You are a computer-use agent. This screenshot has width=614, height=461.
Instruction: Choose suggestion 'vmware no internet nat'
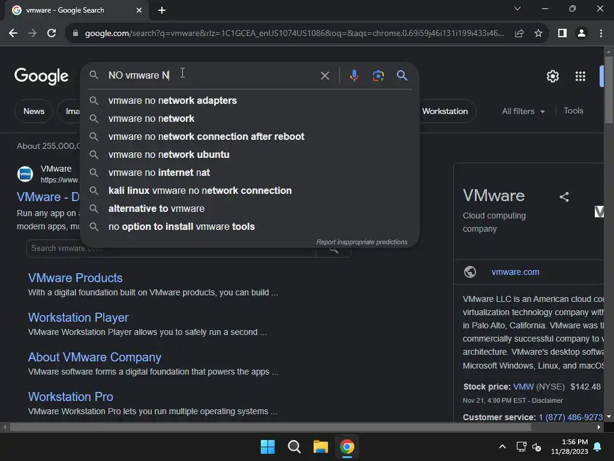249,173
